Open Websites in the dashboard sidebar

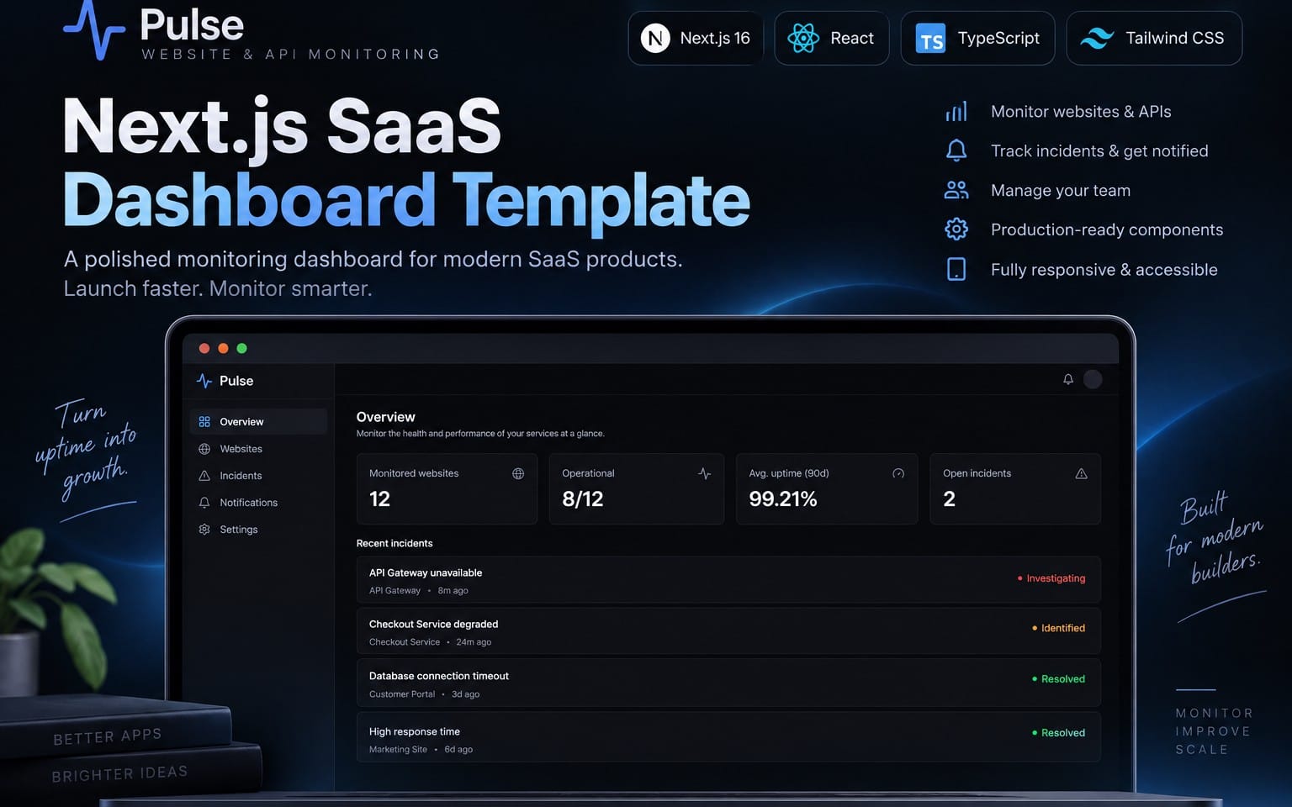pos(258,449)
